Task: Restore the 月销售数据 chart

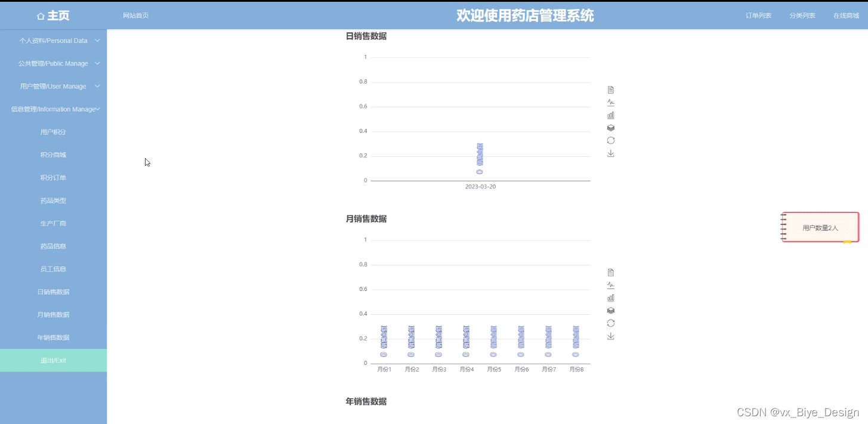Action: (611, 323)
